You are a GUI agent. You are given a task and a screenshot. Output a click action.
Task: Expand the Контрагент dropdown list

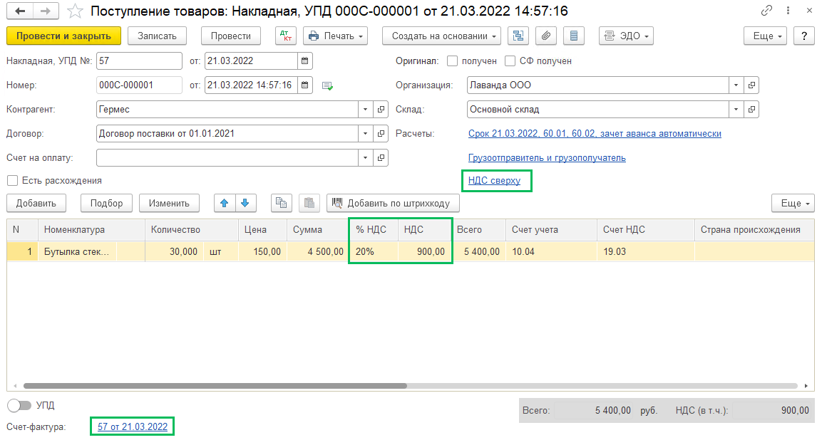tap(366, 110)
